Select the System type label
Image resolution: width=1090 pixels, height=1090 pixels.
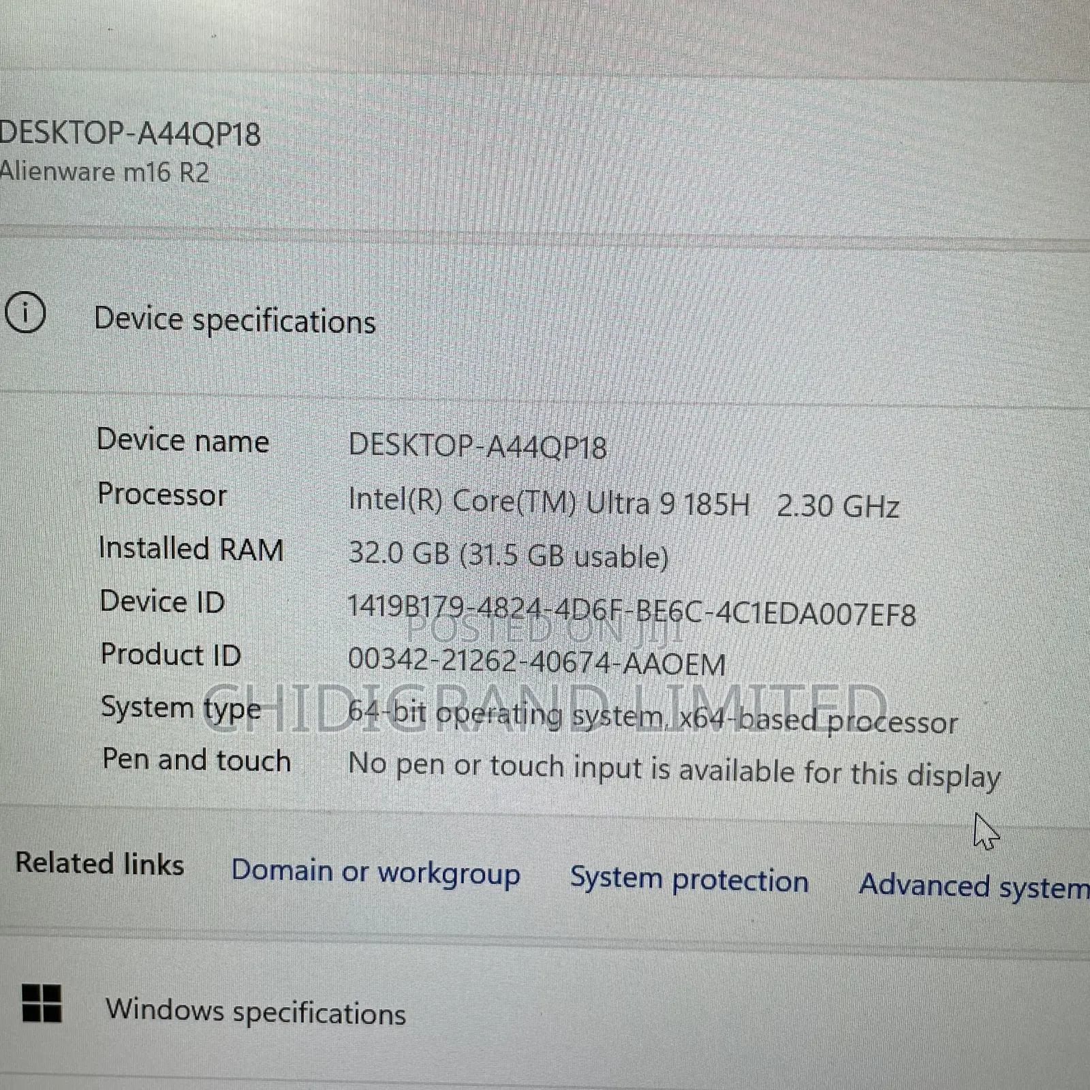coord(181,708)
